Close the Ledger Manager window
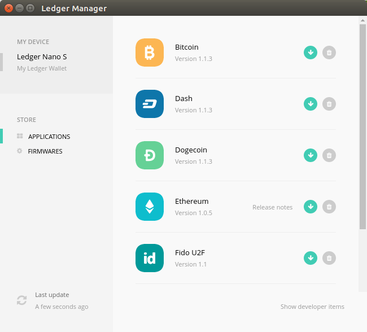The width and height of the screenshot is (367, 332). (x=8, y=8)
